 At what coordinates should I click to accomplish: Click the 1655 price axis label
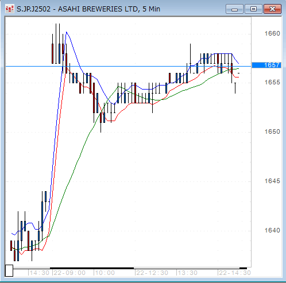pyautogui.click(x=272, y=82)
